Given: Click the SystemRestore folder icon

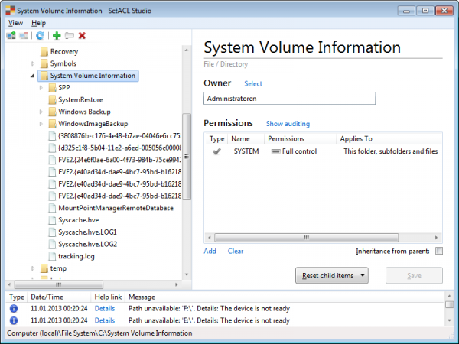Looking at the screenshot, I should (x=52, y=99).
